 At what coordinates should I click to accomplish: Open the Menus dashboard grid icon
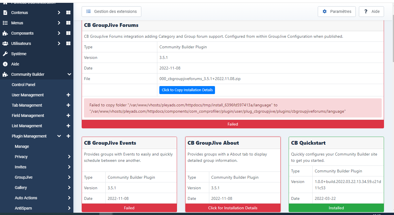[68, 23]
